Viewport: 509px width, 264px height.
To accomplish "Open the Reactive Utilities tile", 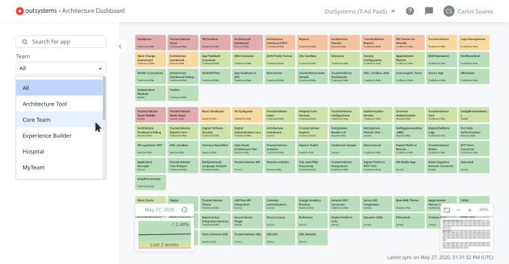I will point(280,166).
